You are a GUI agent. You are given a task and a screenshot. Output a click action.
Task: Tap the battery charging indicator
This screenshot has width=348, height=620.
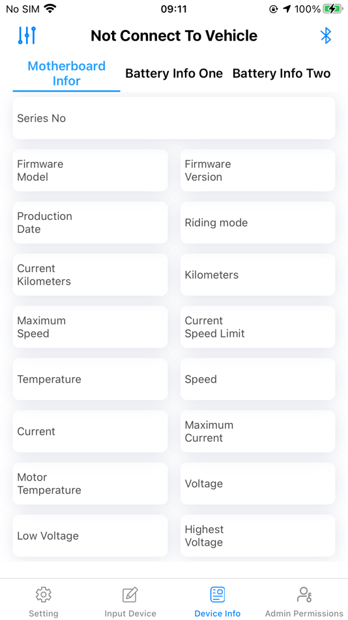tap(332, 8)
